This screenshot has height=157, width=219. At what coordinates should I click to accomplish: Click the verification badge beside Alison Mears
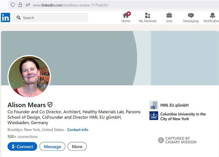[x=50, y=105]
